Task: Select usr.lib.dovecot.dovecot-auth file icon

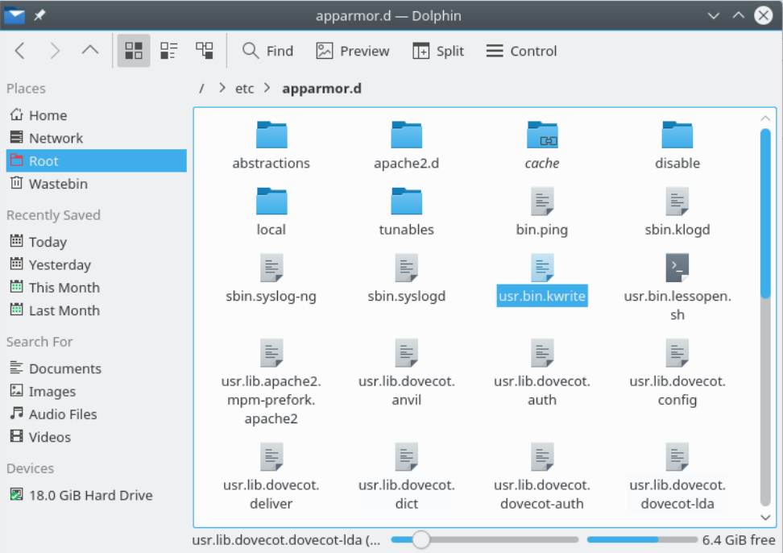Action: (542, 456)
